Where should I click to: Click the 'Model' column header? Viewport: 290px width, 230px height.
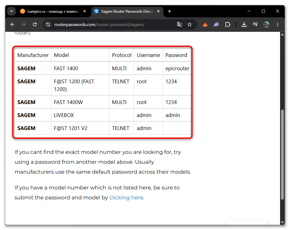[x=80, y=55]
